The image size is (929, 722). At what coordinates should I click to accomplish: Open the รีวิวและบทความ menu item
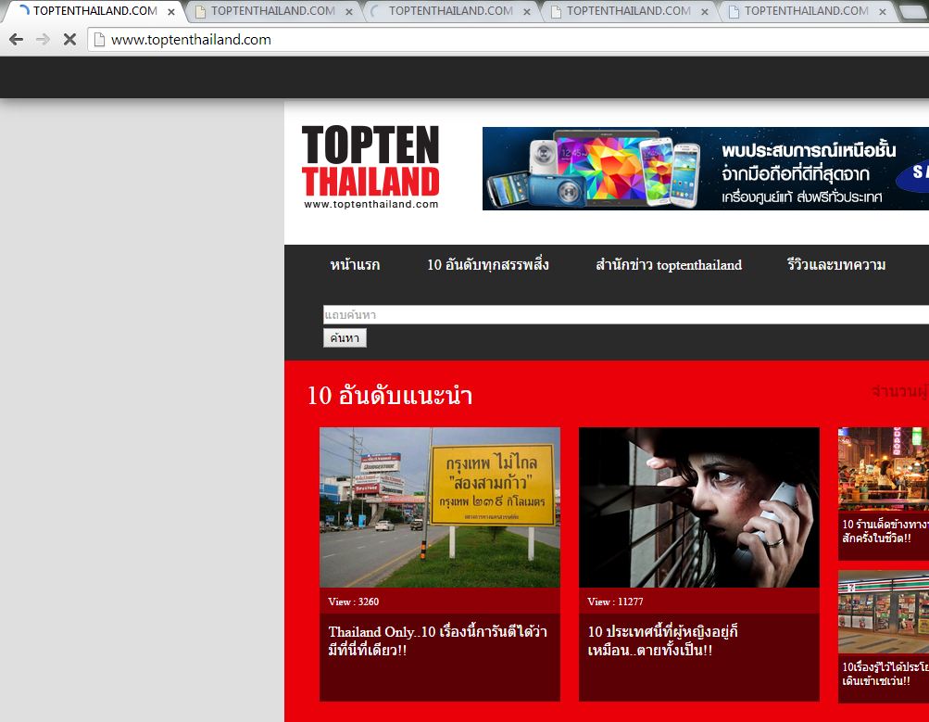pyautogui.click(x=835, y=265)
